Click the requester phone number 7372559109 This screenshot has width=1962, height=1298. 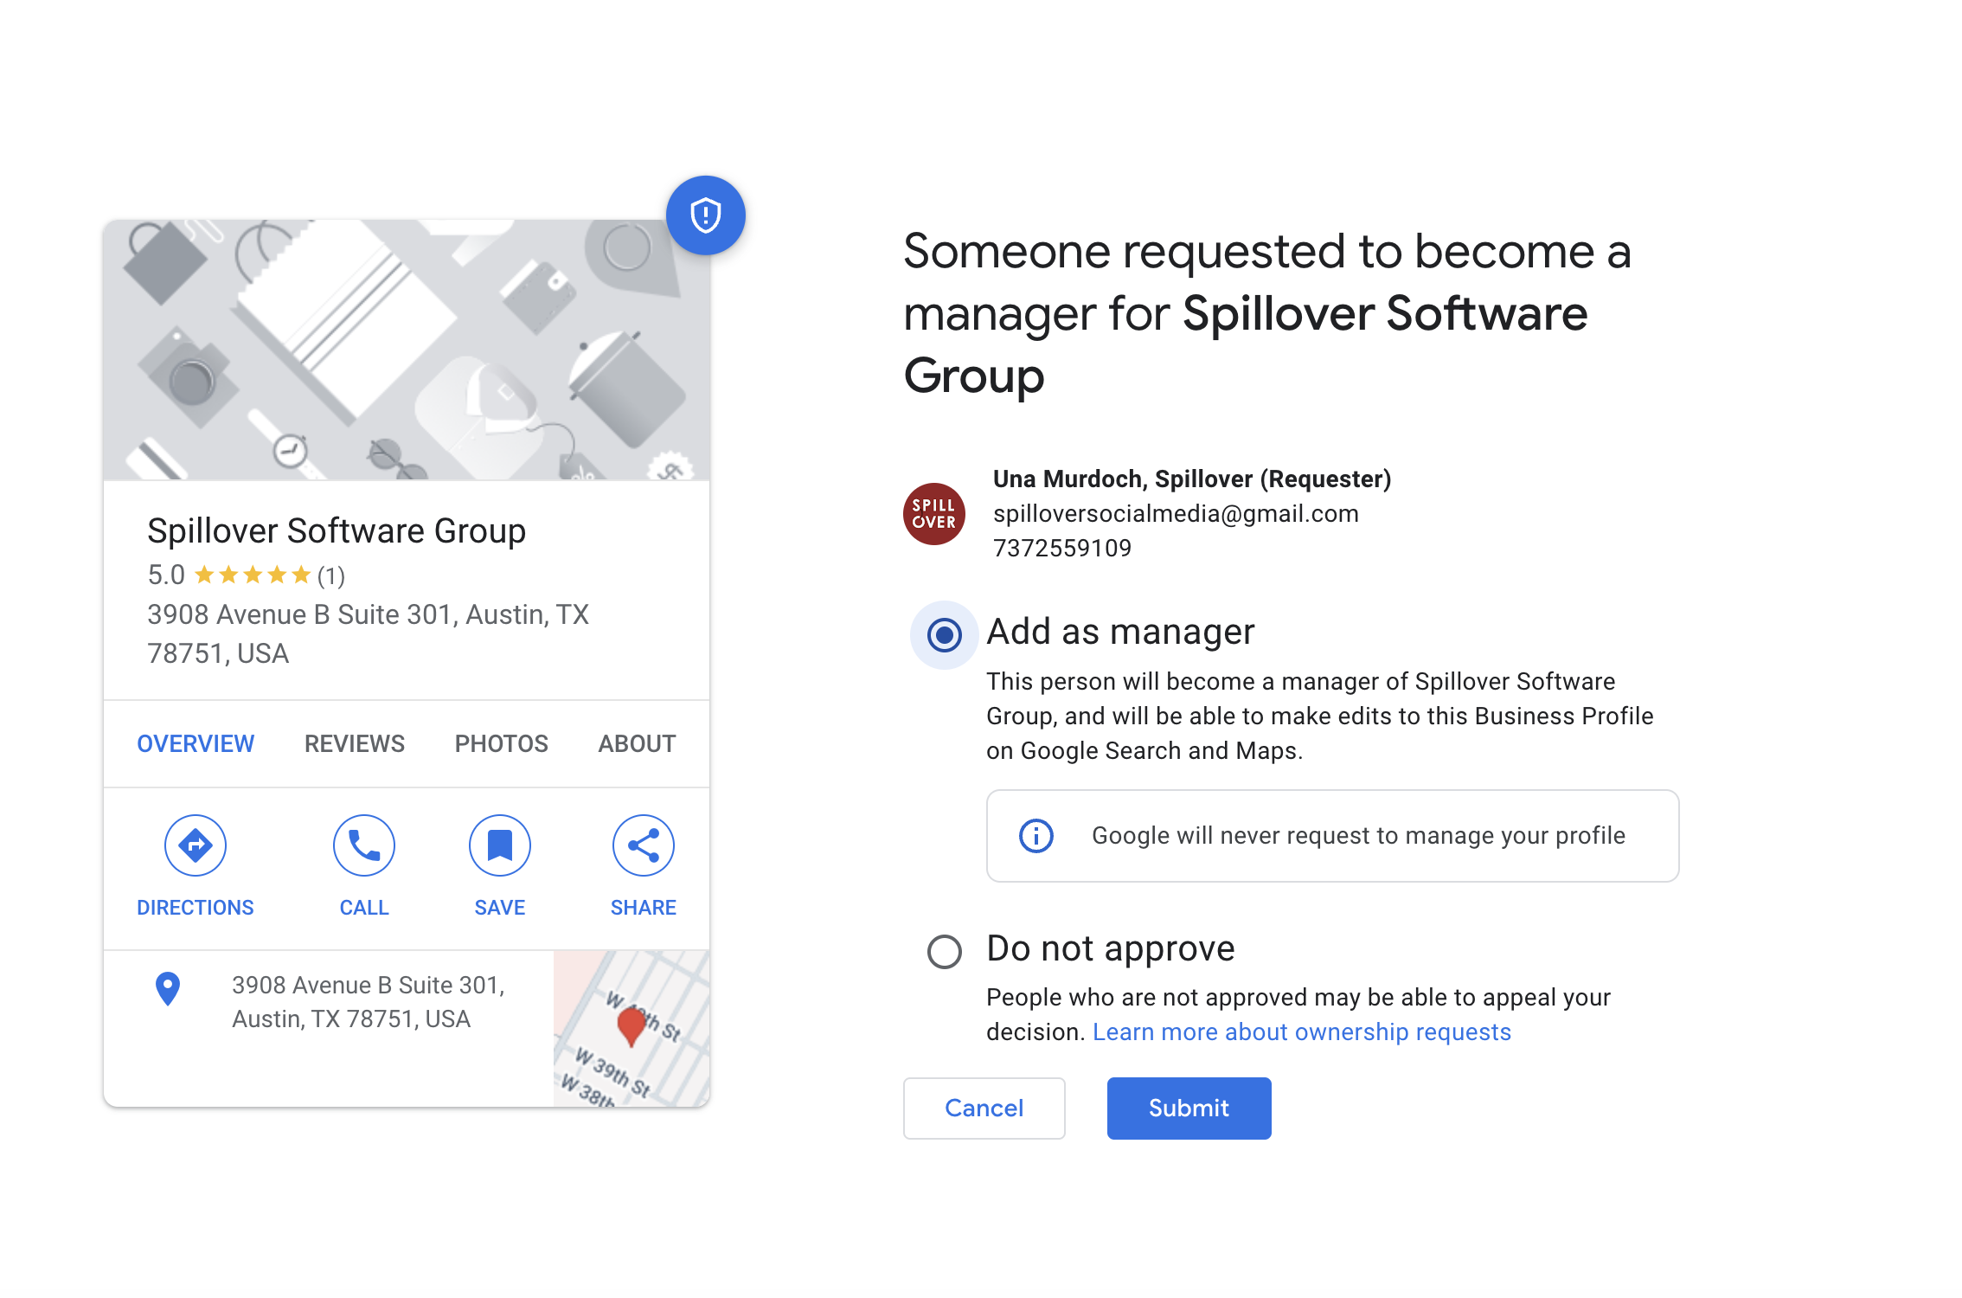click(1062, 549)
